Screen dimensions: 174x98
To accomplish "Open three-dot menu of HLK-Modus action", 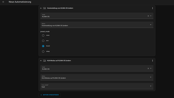I will pos(153,61).
